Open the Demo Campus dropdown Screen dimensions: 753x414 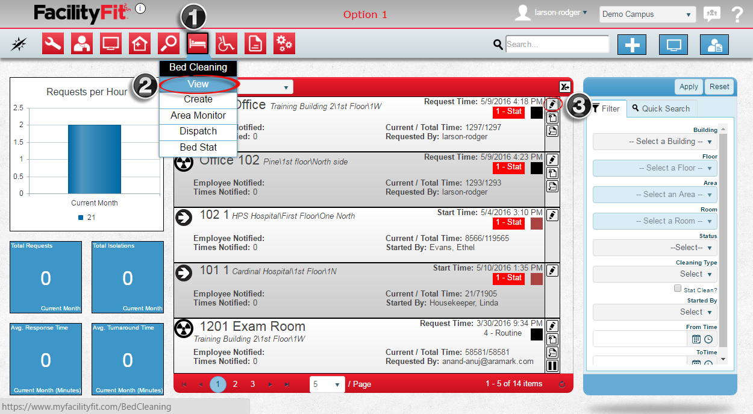click(648, 14)
